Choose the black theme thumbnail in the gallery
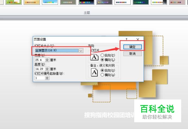 [86, 2]
